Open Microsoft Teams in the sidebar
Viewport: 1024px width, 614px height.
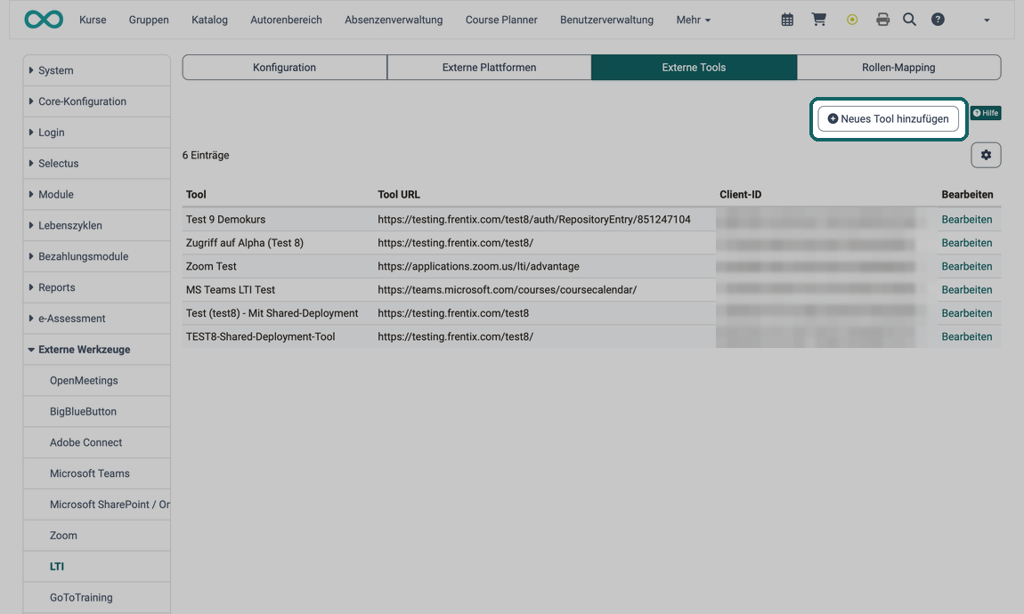pyautogui.click(x=97, y=473)
